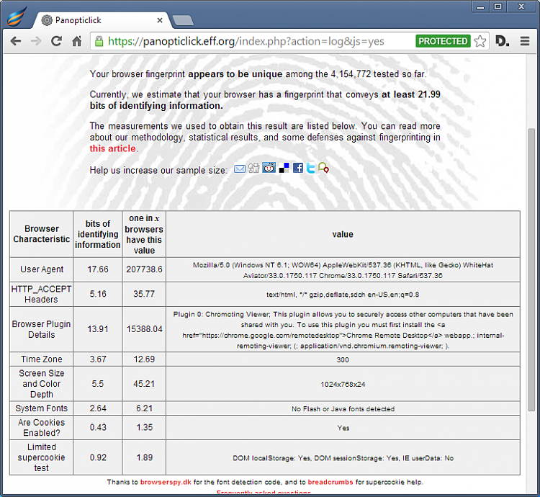Share via the green speech bubble icon

[x=323, y=168]
